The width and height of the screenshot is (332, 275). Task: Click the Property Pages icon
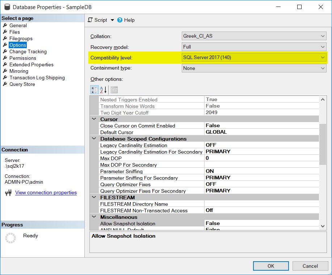[114, 90]
